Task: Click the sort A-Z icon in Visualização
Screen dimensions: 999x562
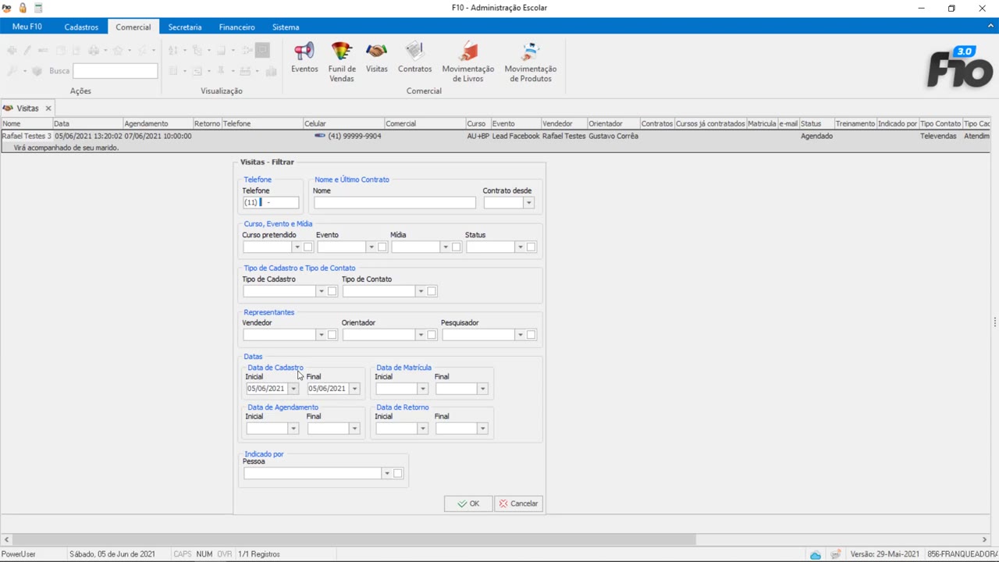Action: click(x=173, y=51)
